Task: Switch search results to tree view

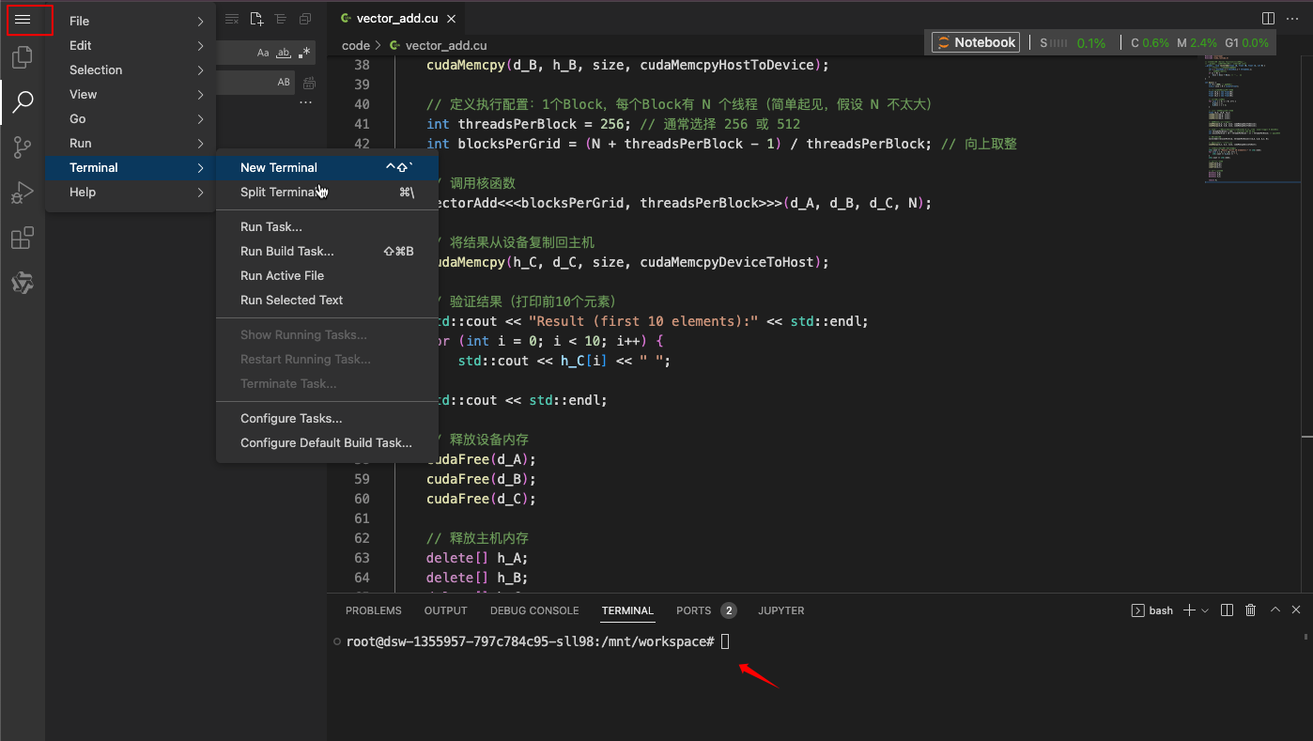Action: [x=281, y=20]
